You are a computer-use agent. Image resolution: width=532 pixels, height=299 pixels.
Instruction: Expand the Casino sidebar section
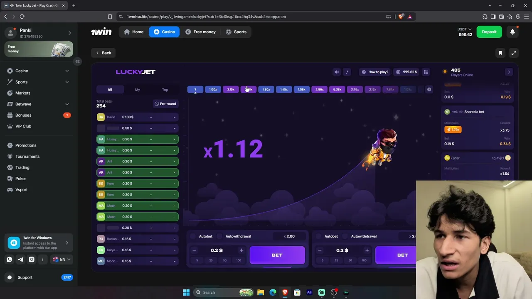click(67, 71)
